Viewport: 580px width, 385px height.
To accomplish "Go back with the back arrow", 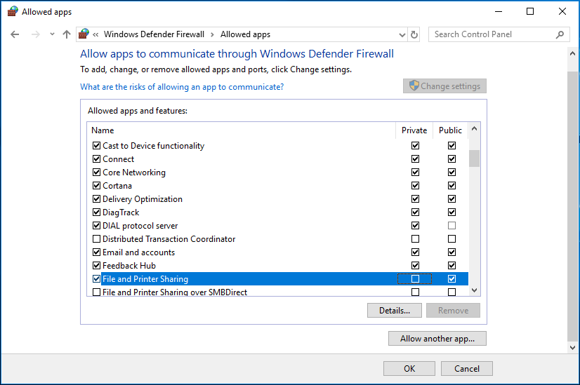I will (x=15, y=34).
